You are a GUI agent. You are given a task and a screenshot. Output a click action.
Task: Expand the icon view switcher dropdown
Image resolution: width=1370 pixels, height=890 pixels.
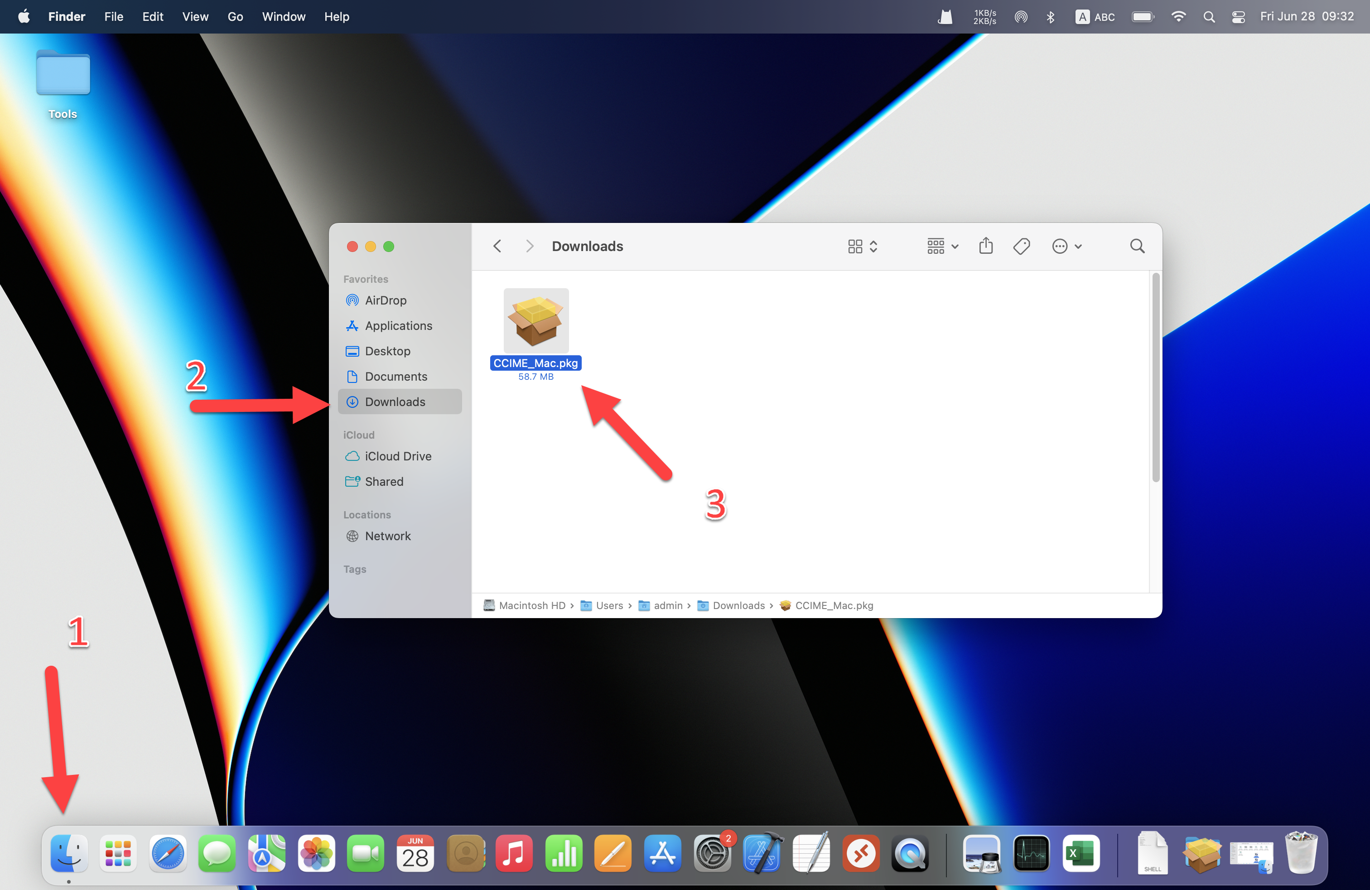click(x=862, y=247)
